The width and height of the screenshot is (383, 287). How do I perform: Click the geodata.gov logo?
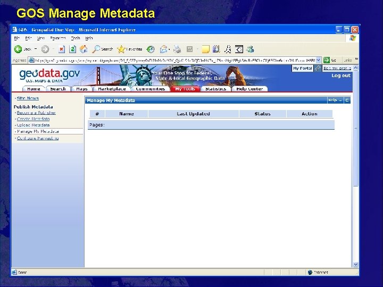tap(49, 75)
